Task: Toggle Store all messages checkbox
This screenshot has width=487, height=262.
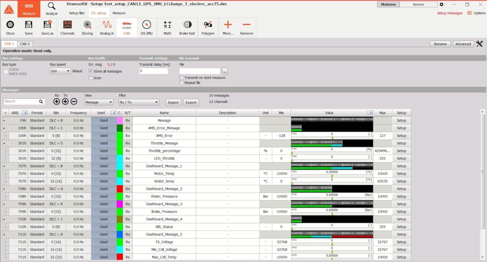Action: [x=91, y=71]
